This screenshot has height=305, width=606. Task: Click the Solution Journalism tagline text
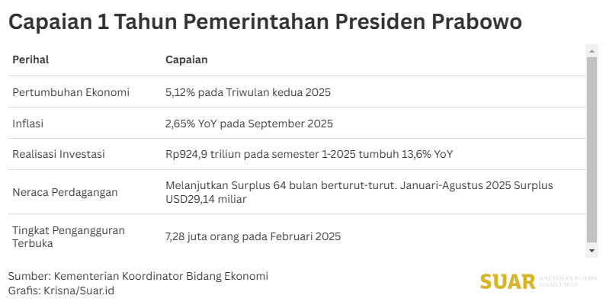(568, 281)
